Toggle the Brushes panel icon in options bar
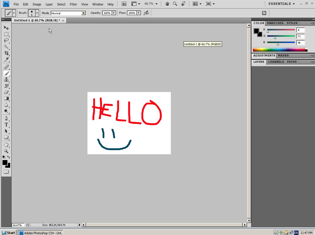The height and width of the screenshot is (235, 315). point(264,13)
